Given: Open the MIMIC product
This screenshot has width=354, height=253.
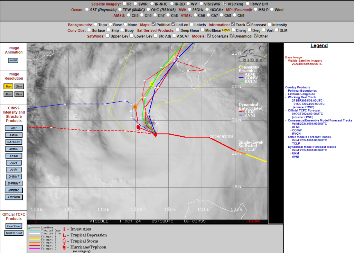Looking at the screenshot, I should point(14,149).
